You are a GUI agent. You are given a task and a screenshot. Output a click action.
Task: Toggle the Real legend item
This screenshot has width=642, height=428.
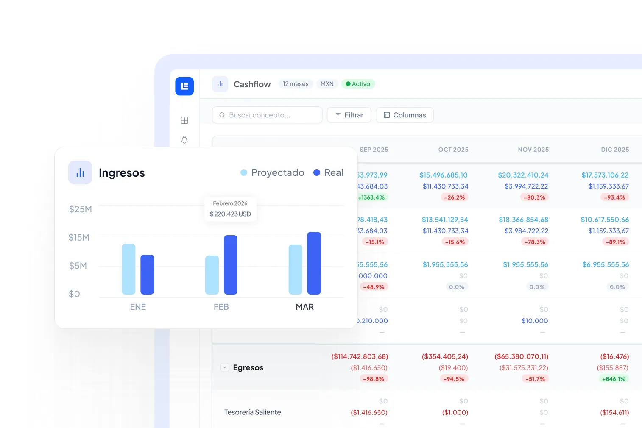328,172
